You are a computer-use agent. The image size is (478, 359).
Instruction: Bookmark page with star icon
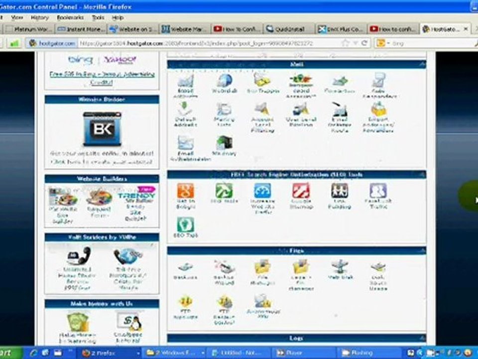(x=345, y=43)
